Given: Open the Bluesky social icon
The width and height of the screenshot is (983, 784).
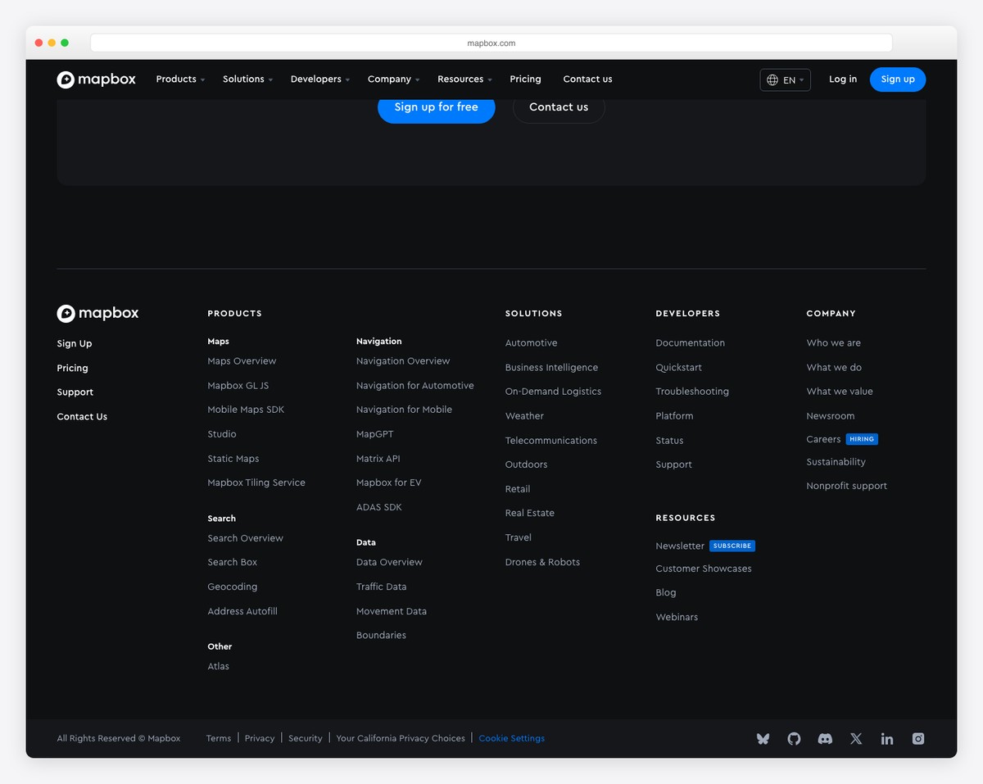Looking at the screenshot, I should click(762, 738).
